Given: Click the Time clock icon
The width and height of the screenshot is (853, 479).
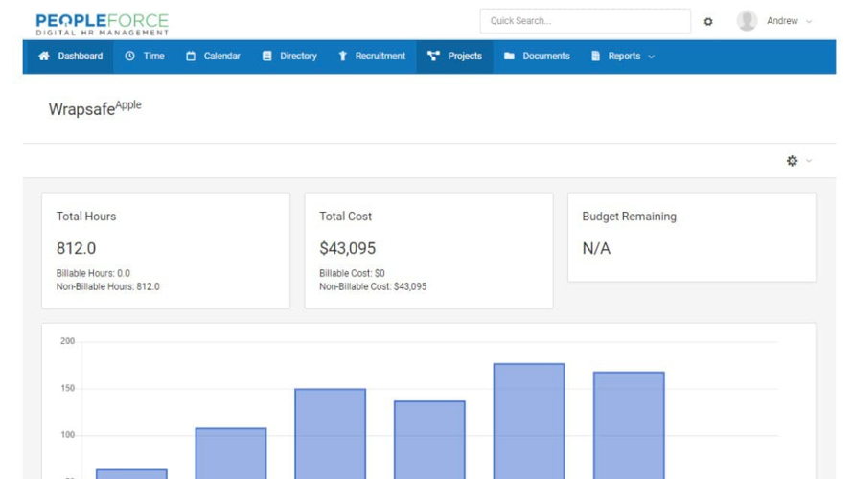Looking at the screenshot, I should point(130,57).
